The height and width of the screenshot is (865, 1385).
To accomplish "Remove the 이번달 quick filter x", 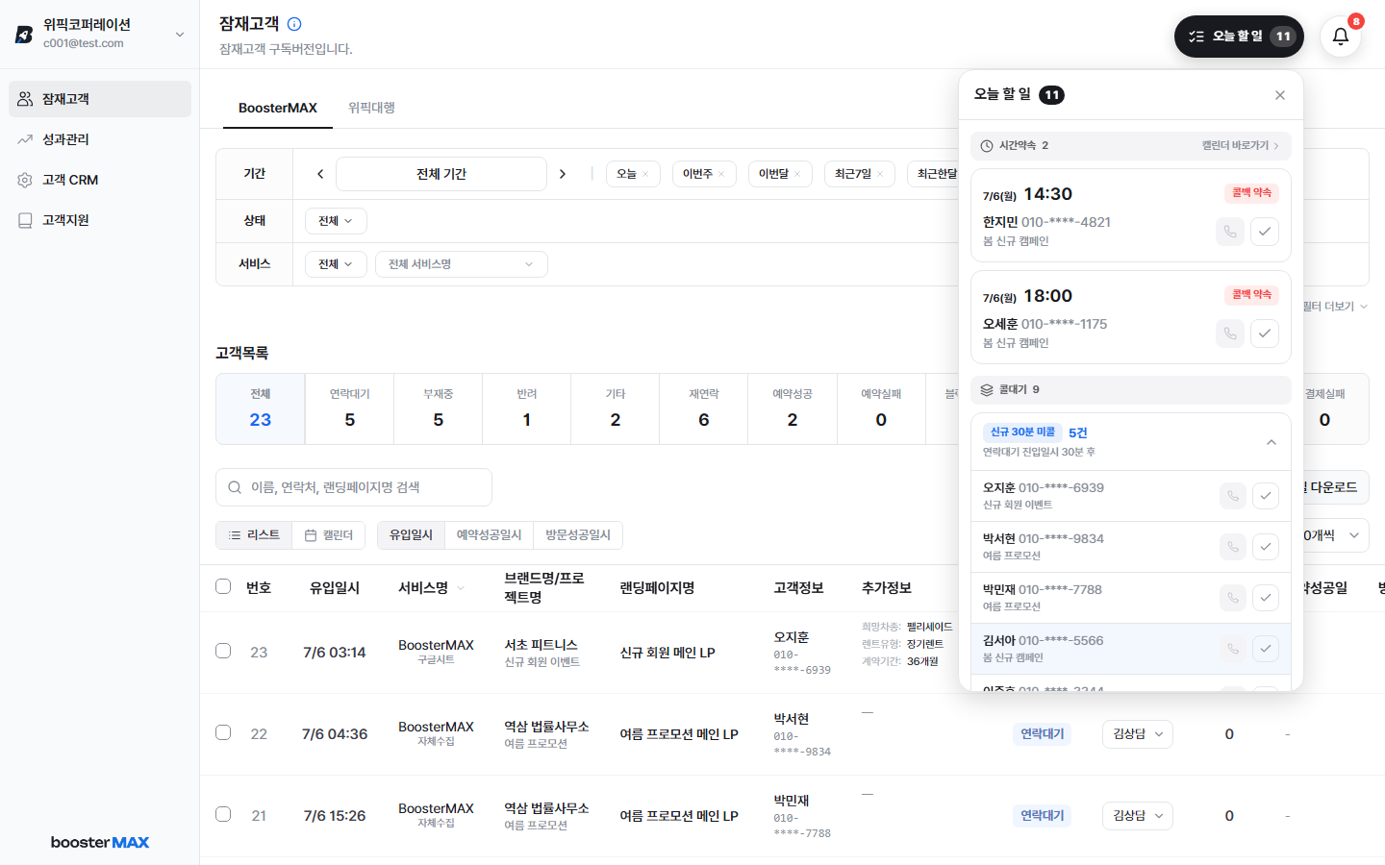I will point(797,174).
